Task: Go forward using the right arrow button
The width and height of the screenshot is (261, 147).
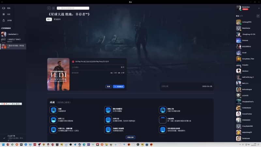Action: pyautogui.click(x=54, y=8)
